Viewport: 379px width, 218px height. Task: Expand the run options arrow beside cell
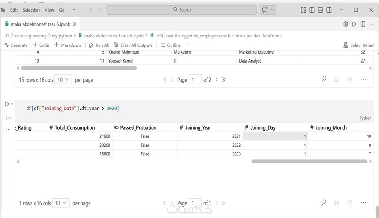point(13,104)
